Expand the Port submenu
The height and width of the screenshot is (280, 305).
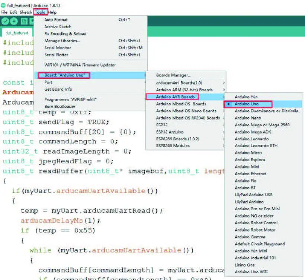click(x=91, y=82)
